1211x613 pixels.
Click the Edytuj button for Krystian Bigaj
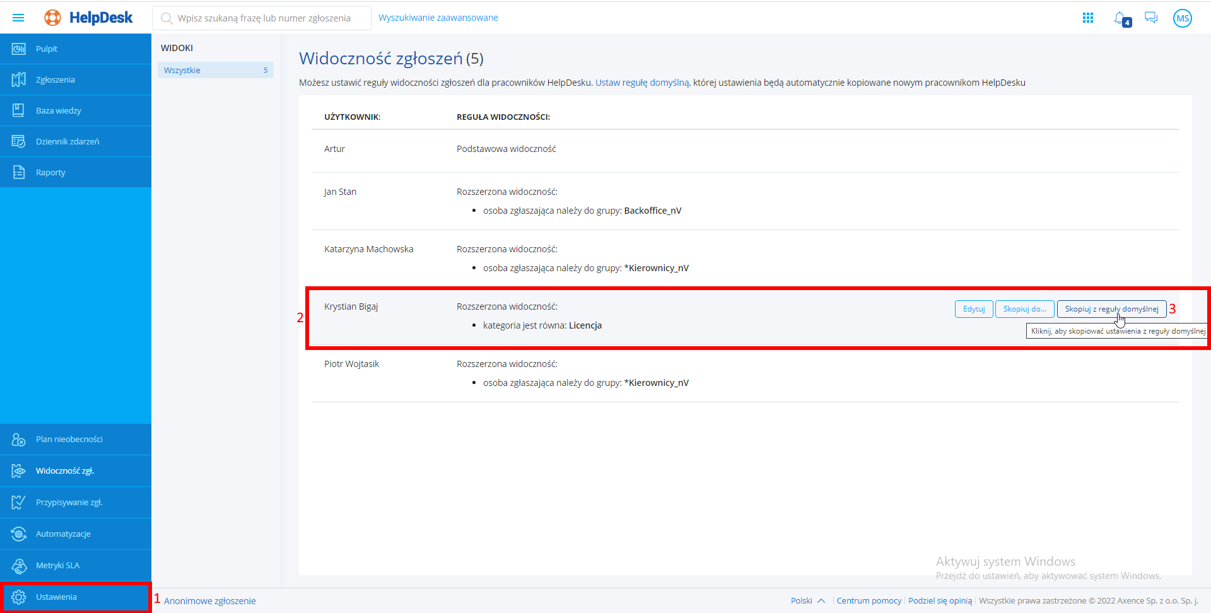coord(974,309)
